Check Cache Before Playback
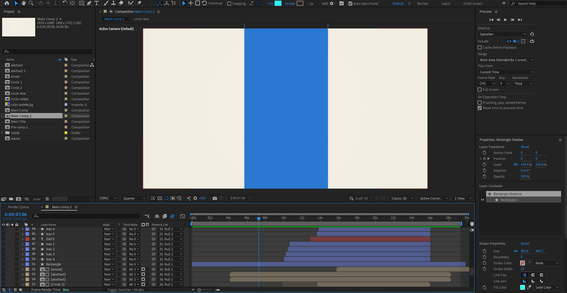The height and width of the screenshot is (293, 567). point(480,47)
